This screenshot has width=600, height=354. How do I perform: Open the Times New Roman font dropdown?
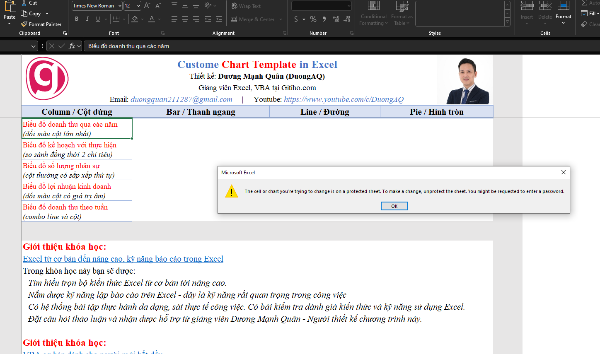(120, 6)
